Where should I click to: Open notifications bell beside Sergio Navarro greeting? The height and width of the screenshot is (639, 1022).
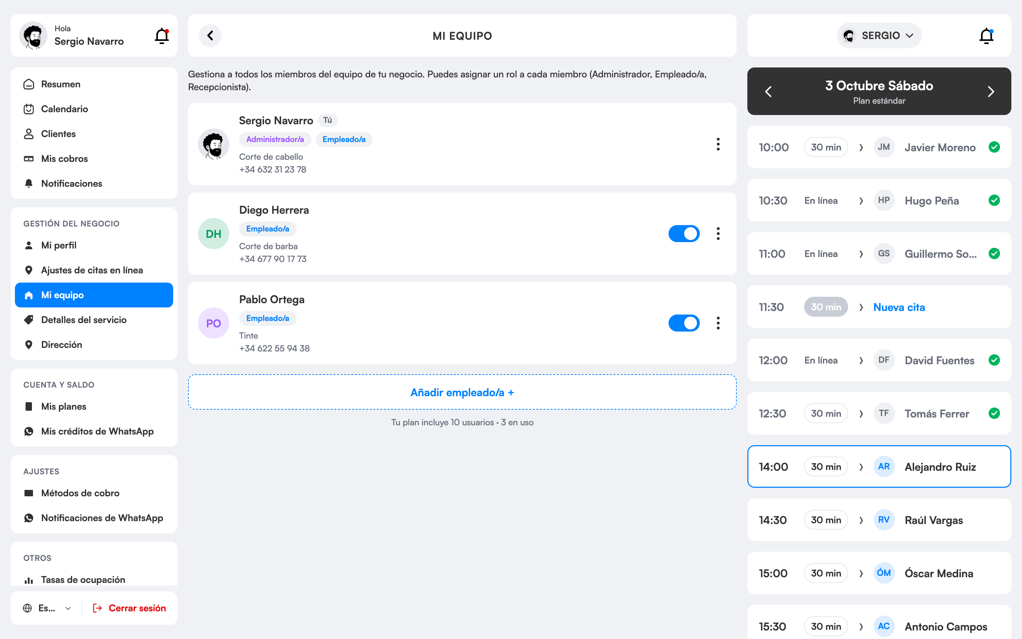tap(162, 36)
